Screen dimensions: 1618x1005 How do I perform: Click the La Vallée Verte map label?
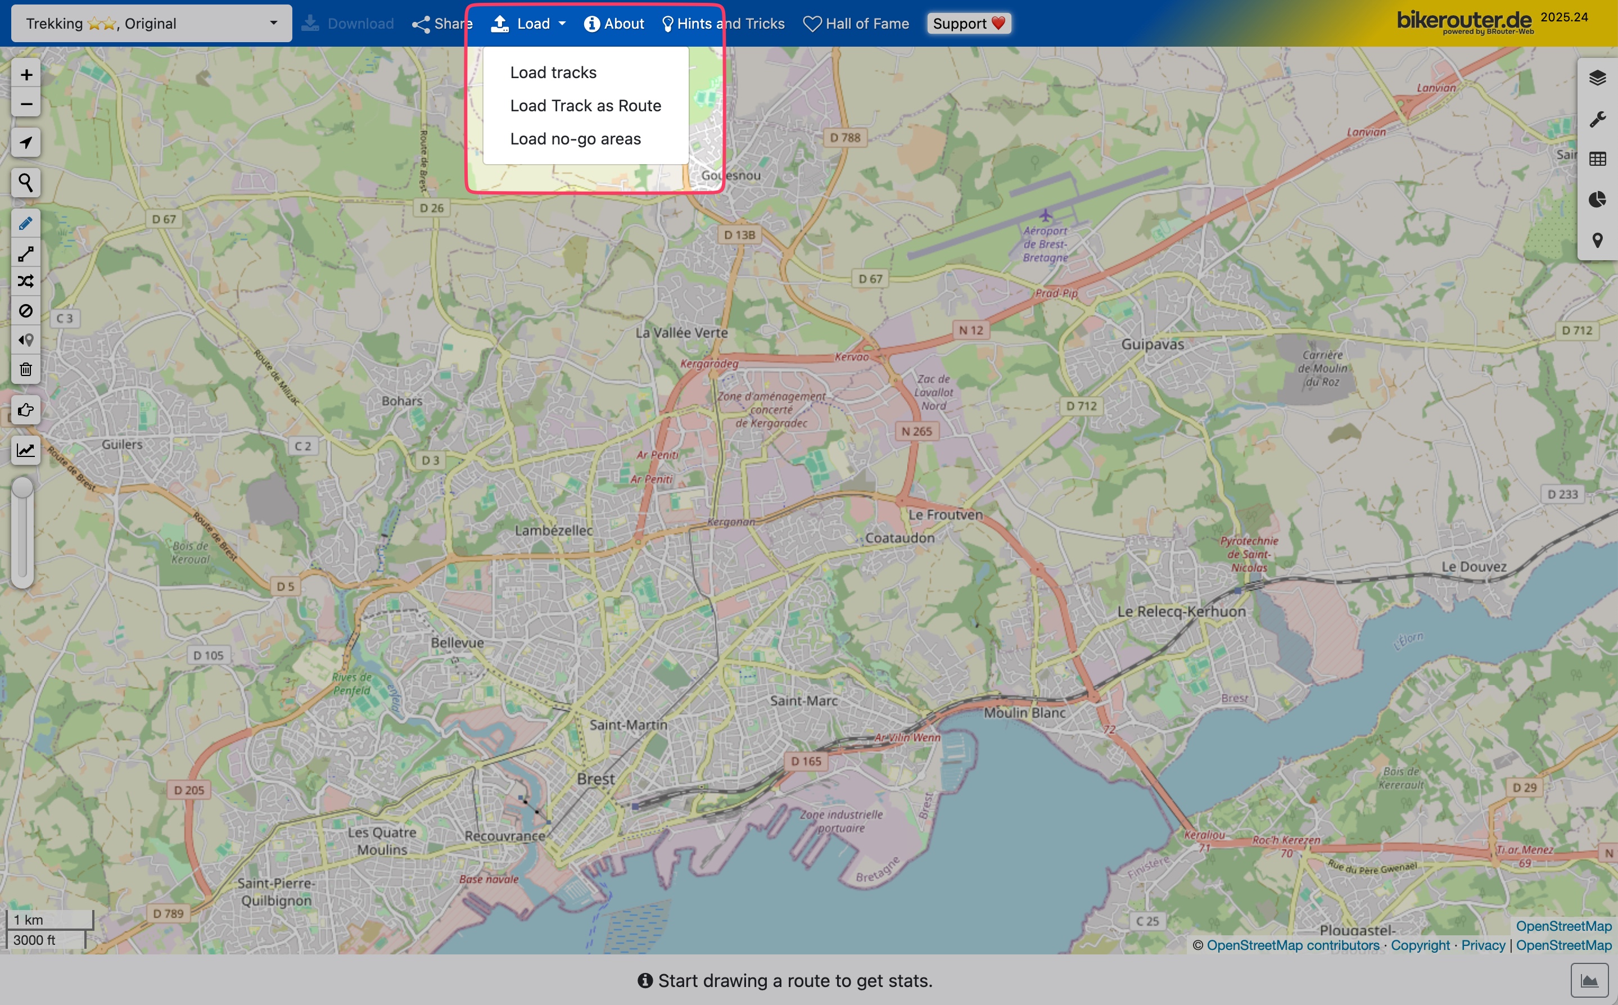click(681, 332)
